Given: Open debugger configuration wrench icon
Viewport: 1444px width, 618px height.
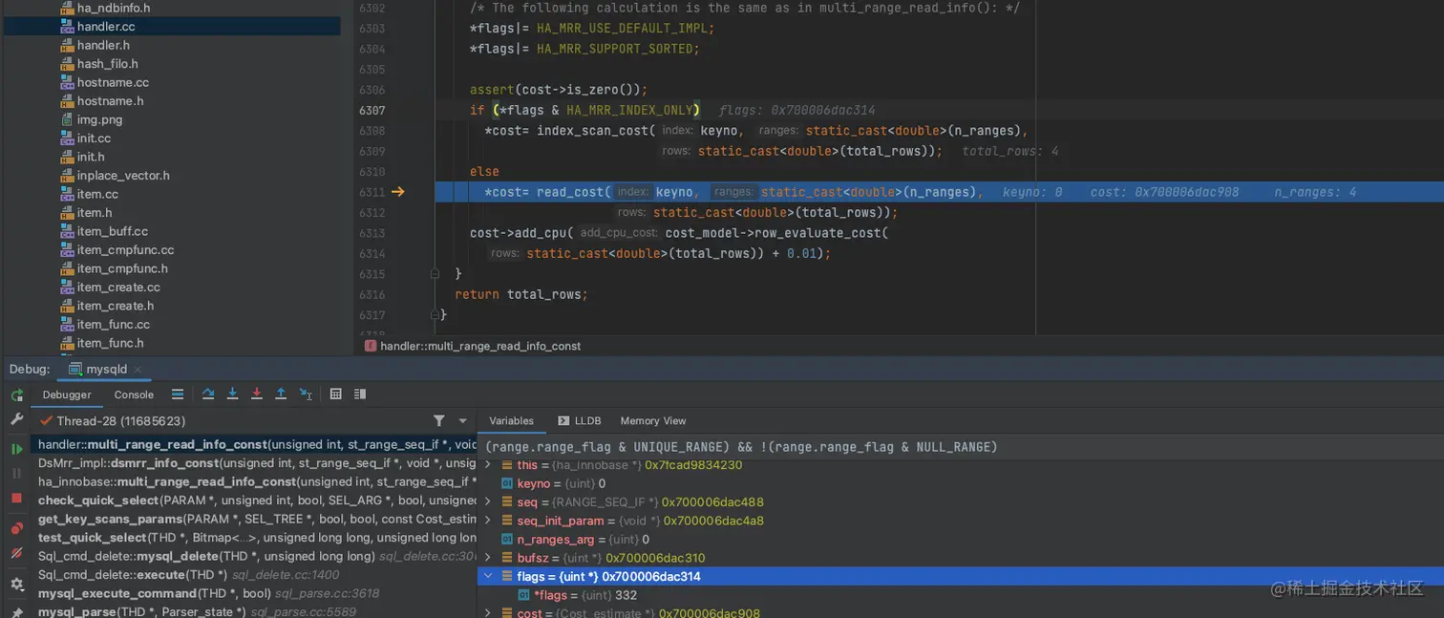Looking at the screenshot, I should pyautogui.click(x=16, y=419).
